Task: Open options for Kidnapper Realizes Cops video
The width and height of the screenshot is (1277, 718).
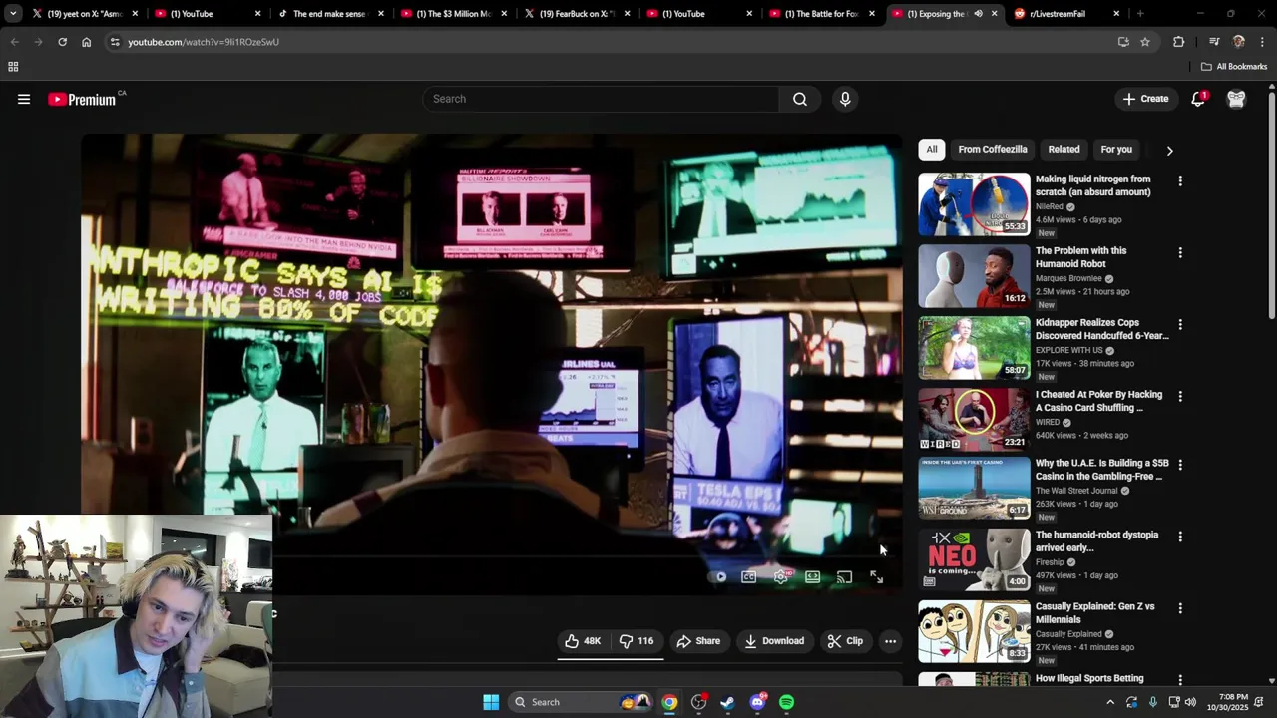Action: [1180, 325]
